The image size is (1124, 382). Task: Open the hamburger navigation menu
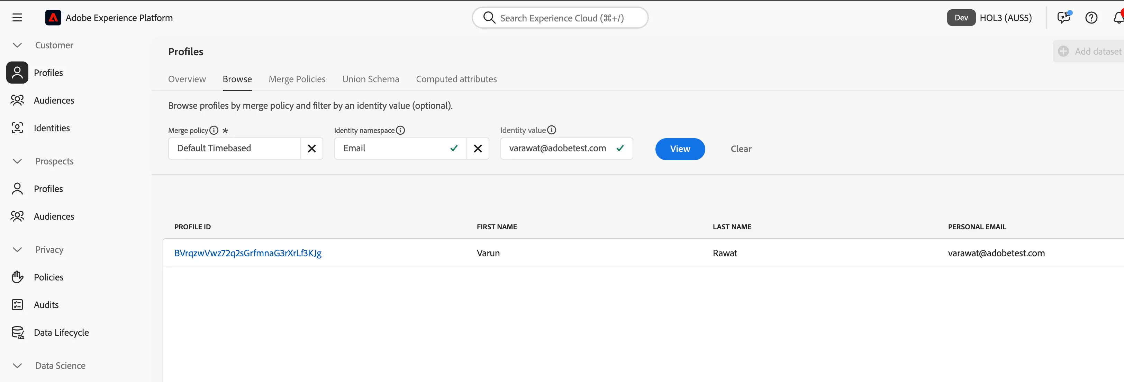click(17, 17)
